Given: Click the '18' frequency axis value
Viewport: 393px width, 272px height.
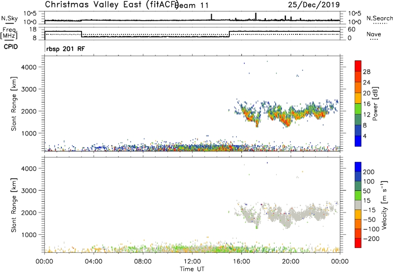Looking at the screenshot, I should coord(33,29).
